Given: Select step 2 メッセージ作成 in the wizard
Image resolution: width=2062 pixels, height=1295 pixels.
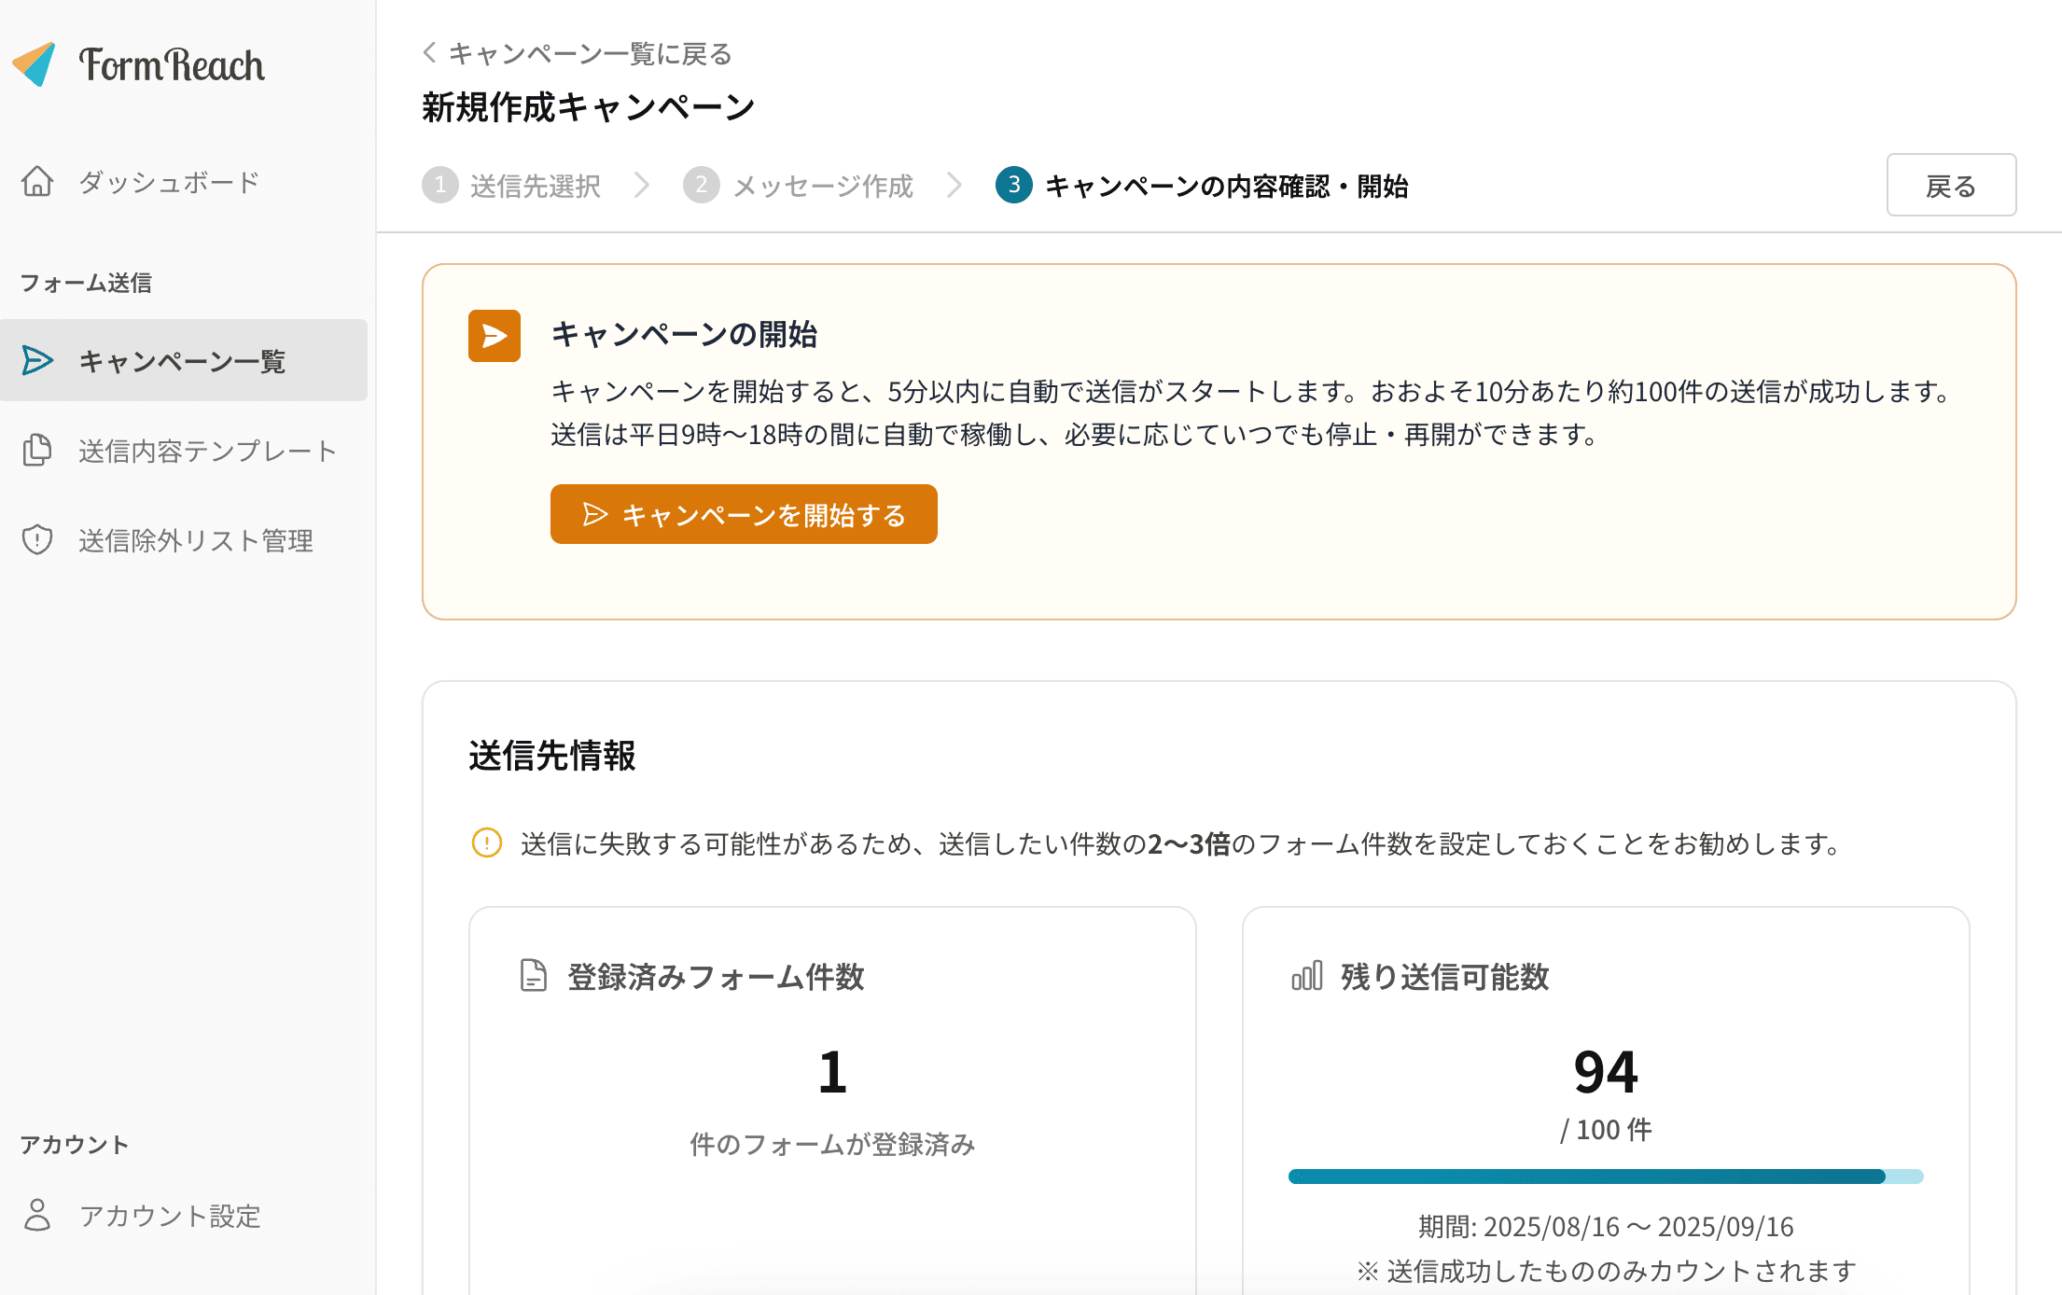Looking at the screenshot, I should pyautogui.click(x=800, y=186).
